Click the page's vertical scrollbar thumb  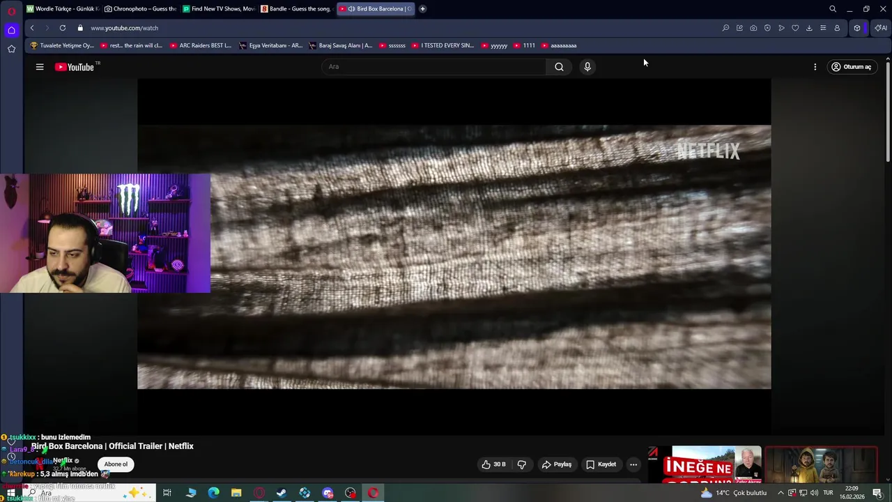[x=888, y=112]
